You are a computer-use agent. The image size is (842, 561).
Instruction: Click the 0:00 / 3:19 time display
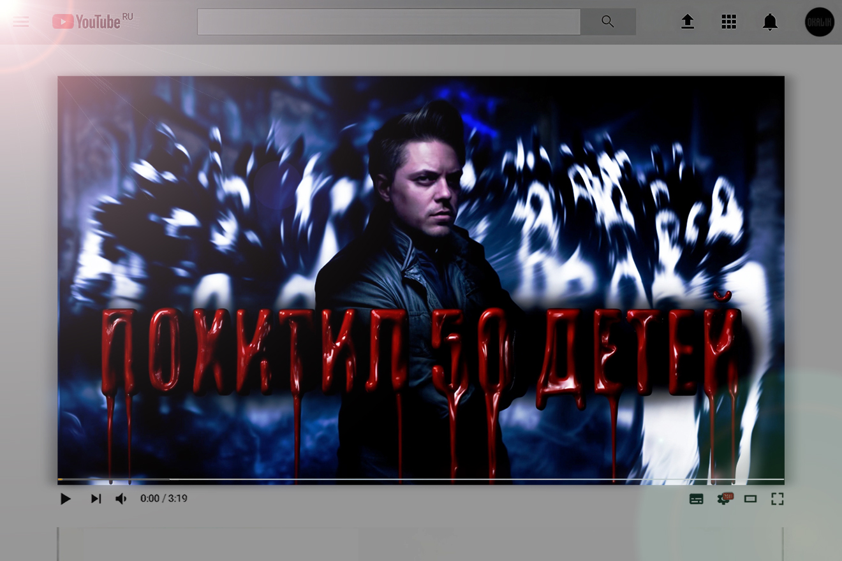pyautogui.click(x=164, y=499)
